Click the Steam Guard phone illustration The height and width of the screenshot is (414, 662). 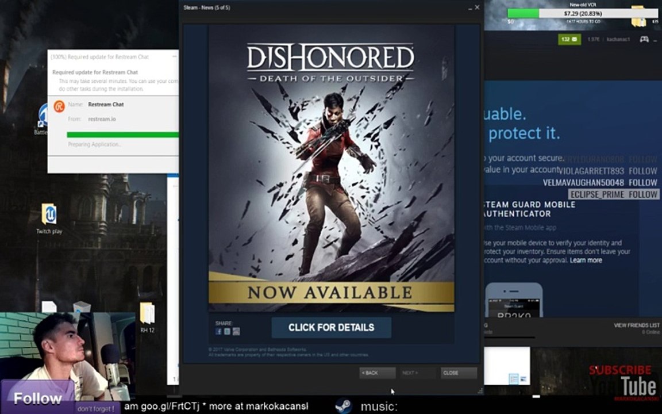[514, 300]
